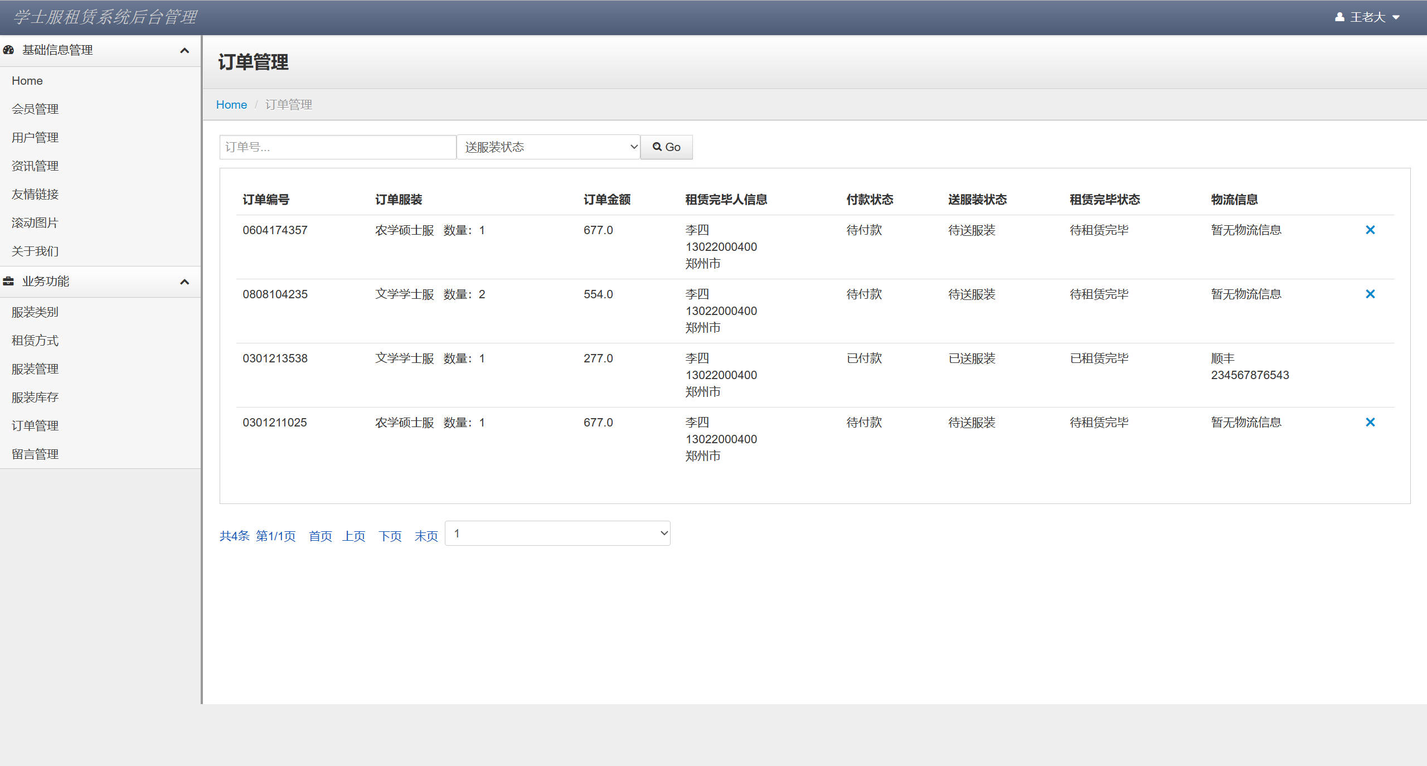Open 会员管理 in the sidebar
This screenshot has height=766, width=1427.
pos(35,109)
